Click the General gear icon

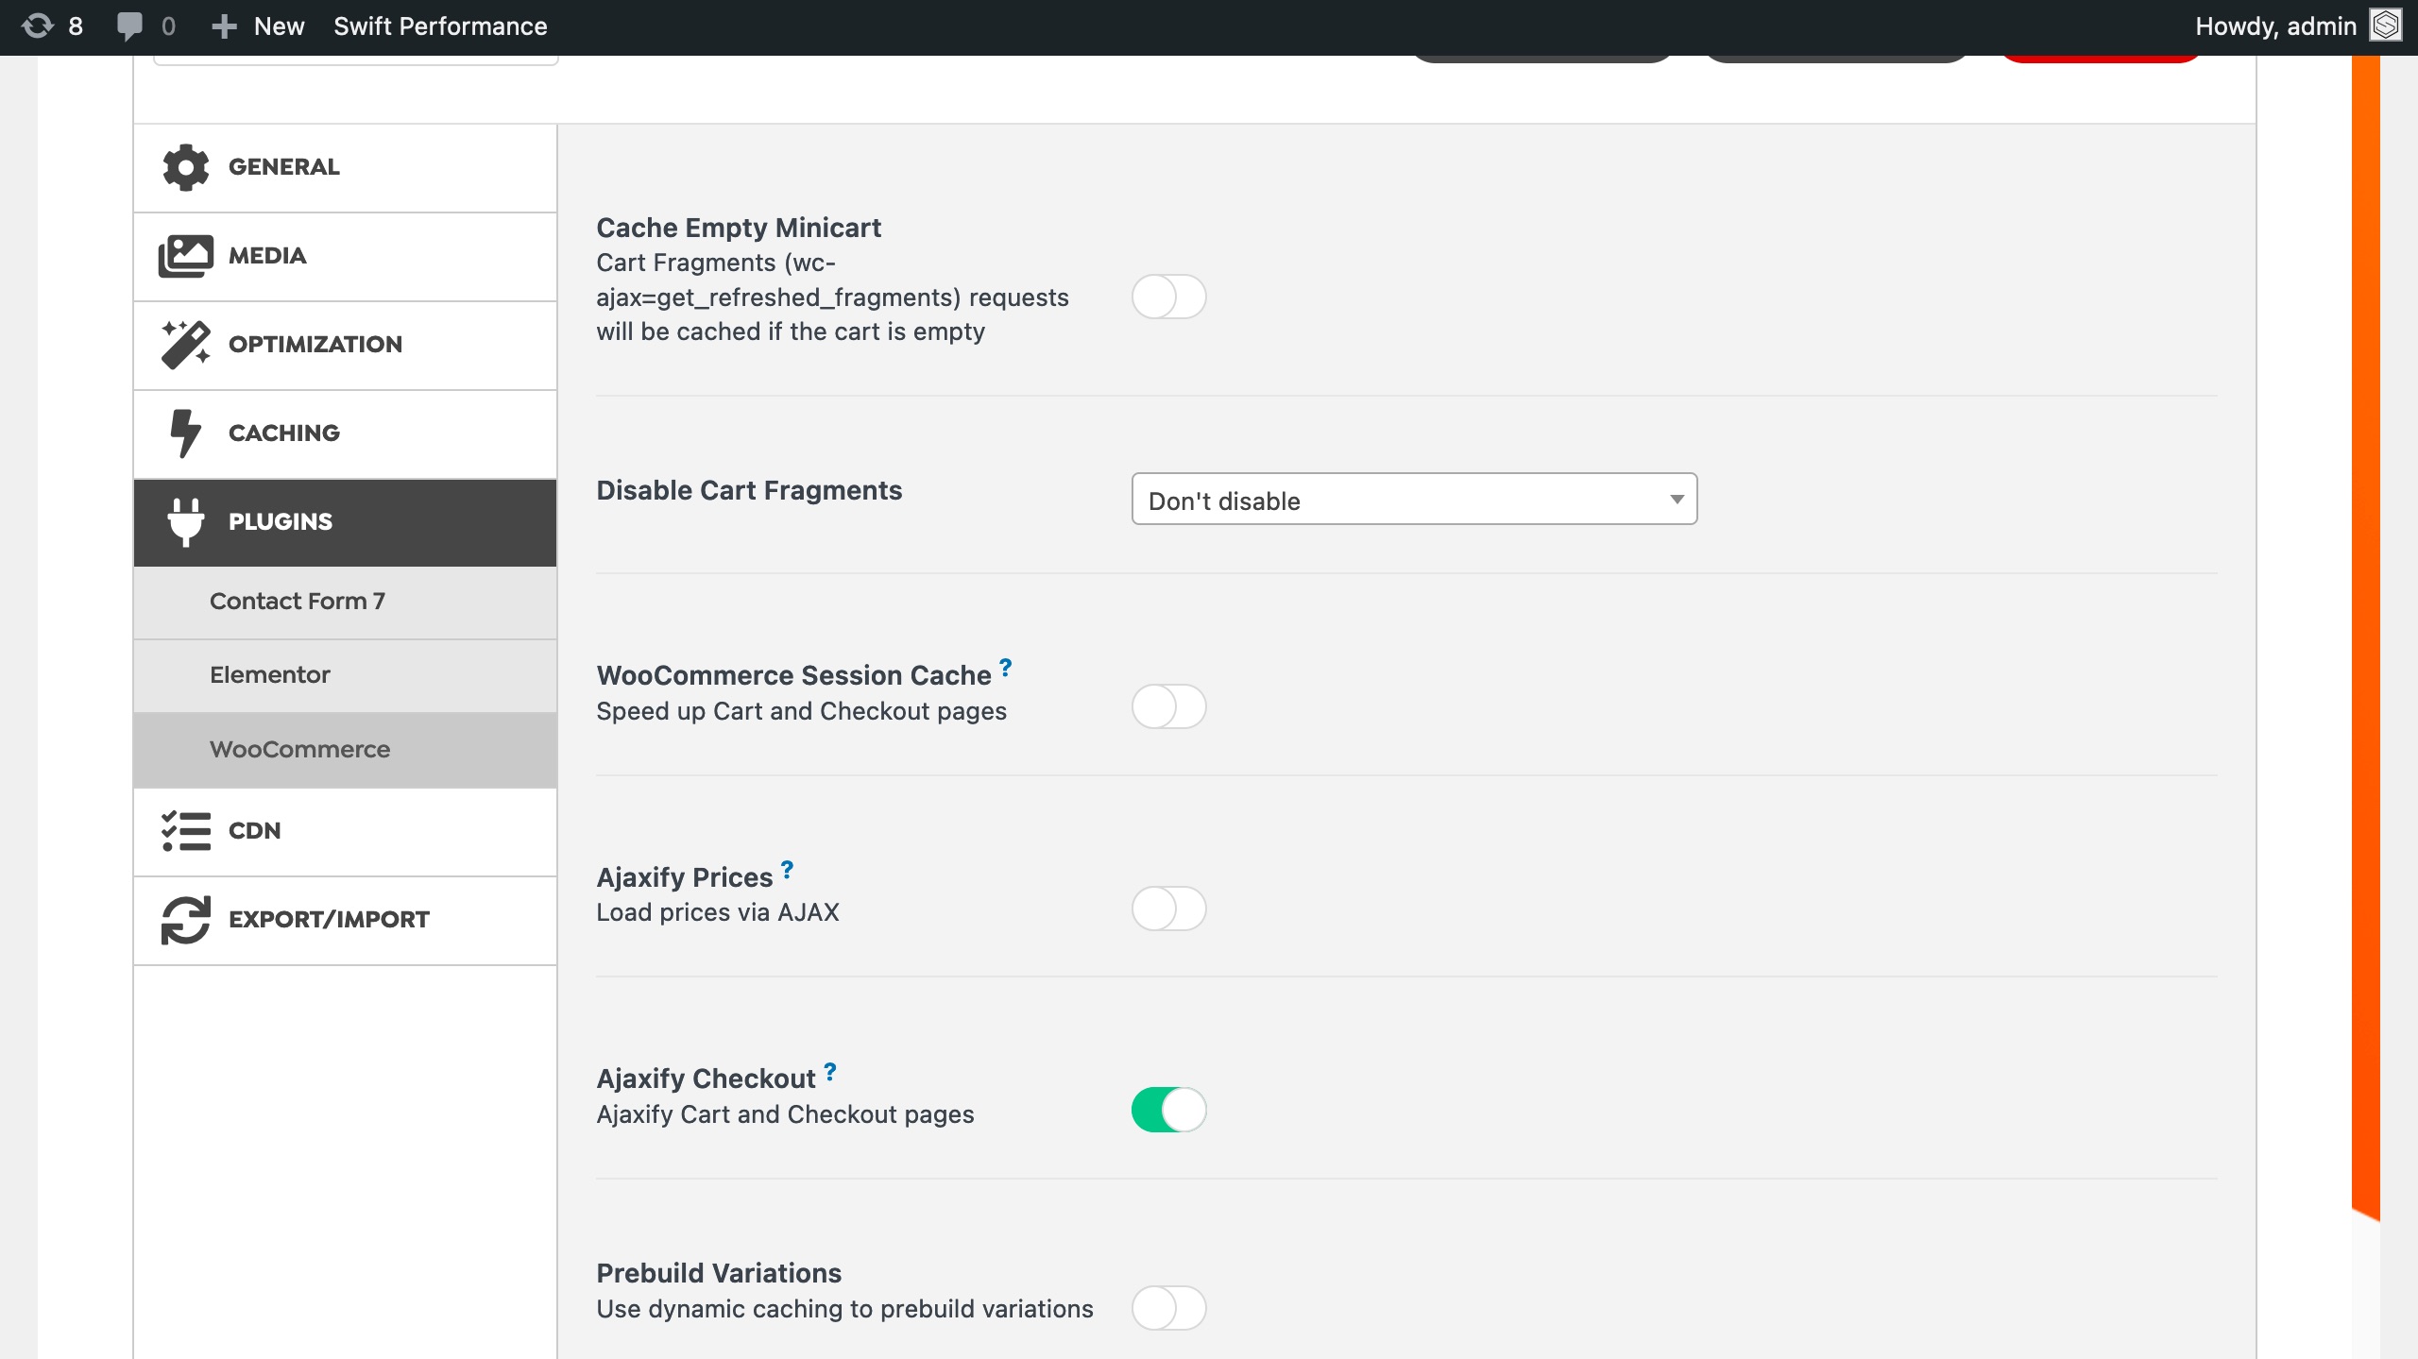(185, 167)
